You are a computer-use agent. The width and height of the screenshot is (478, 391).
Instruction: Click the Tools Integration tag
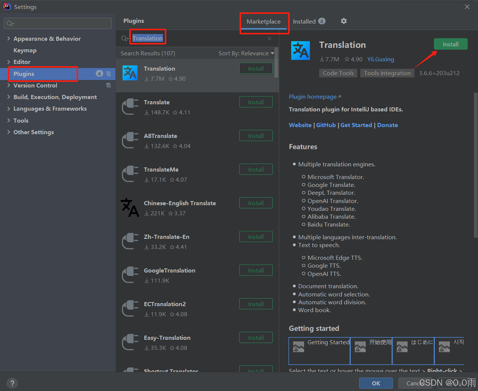(x=387, y=73)
